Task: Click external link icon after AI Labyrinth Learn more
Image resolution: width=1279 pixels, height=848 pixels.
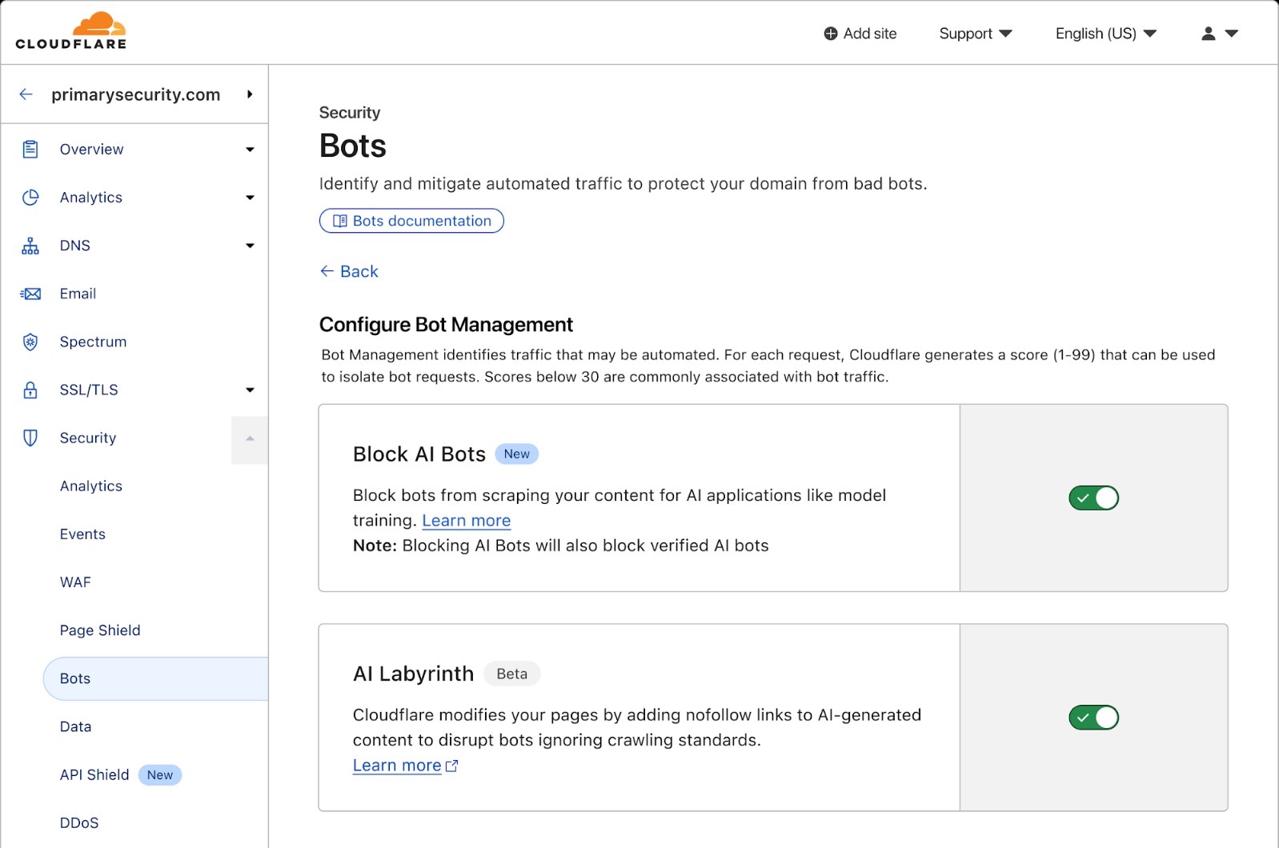Action: (x=451, y=766)
